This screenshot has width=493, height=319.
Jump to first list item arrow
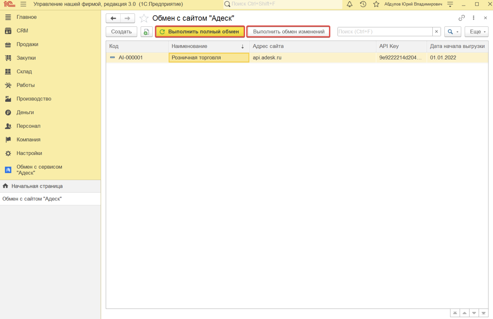pos(455,313)
